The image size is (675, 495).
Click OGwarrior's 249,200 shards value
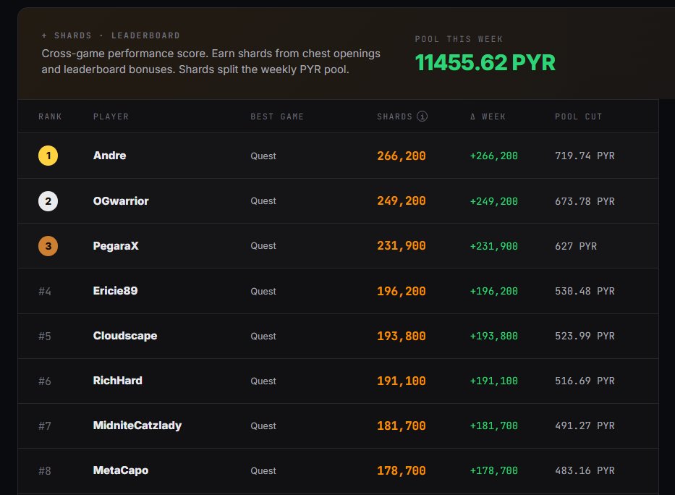pyautogui.click(x=402, y=201)
